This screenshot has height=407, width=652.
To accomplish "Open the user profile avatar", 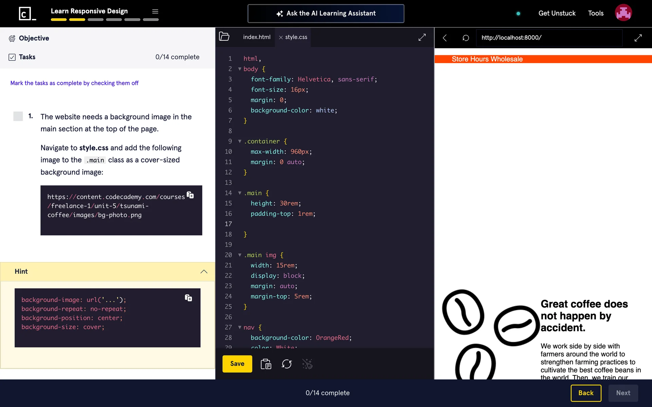I will [623, 13].
